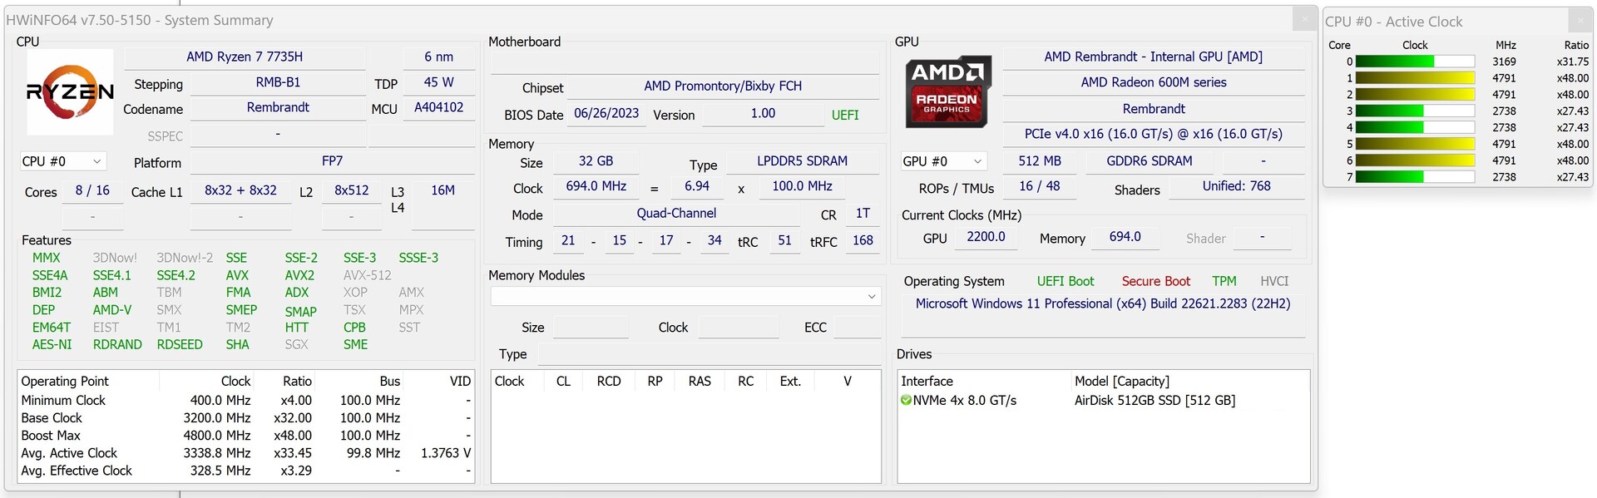Viewport: 1597px width, 498px height.
Task: Click the 06/26/2023 BIOS date
Action: point(606,114)
